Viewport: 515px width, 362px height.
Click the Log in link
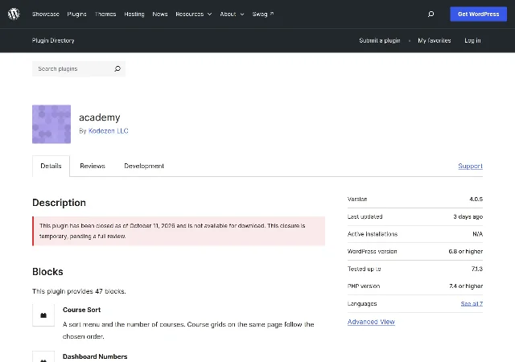(x=472, y=40)
